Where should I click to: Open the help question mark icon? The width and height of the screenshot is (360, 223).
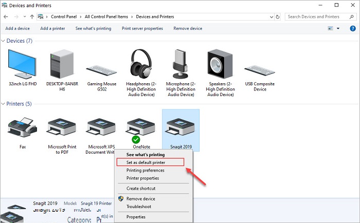(x=353, y=28)
